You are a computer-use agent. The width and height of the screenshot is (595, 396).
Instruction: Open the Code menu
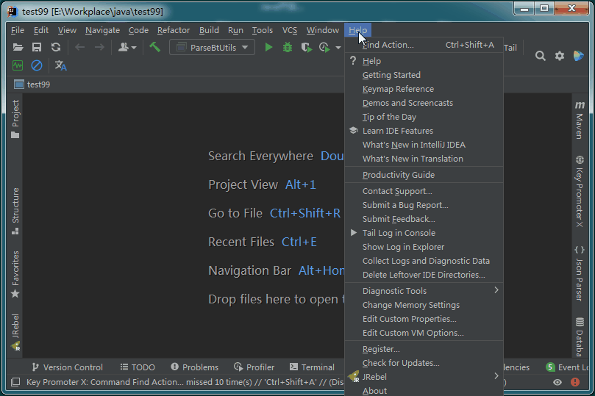point(138,30)
